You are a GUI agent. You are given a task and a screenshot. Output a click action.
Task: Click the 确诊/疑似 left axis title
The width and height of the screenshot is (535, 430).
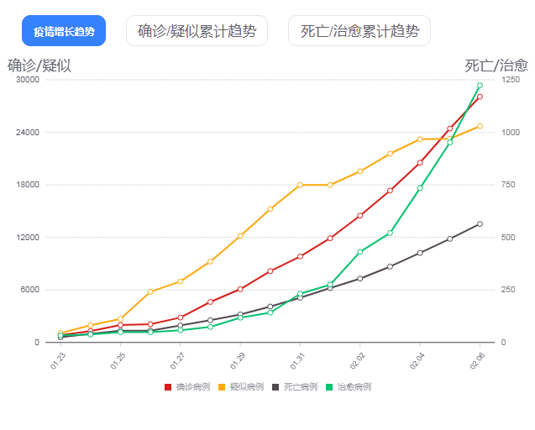point(39,65)
